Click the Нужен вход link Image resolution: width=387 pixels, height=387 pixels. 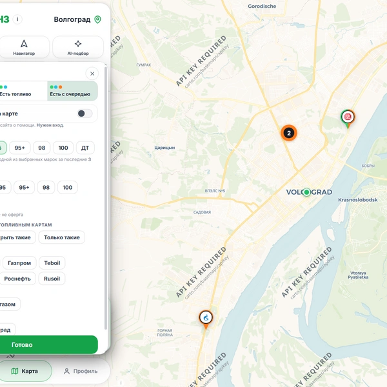(50, 125)
